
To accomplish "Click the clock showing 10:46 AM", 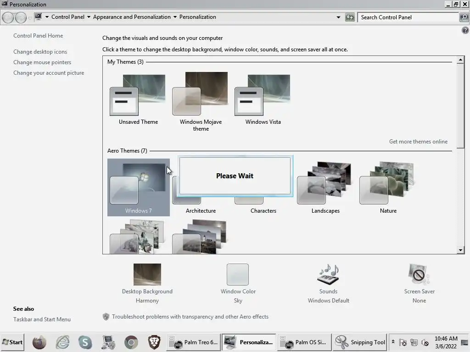I will [446, 342].
